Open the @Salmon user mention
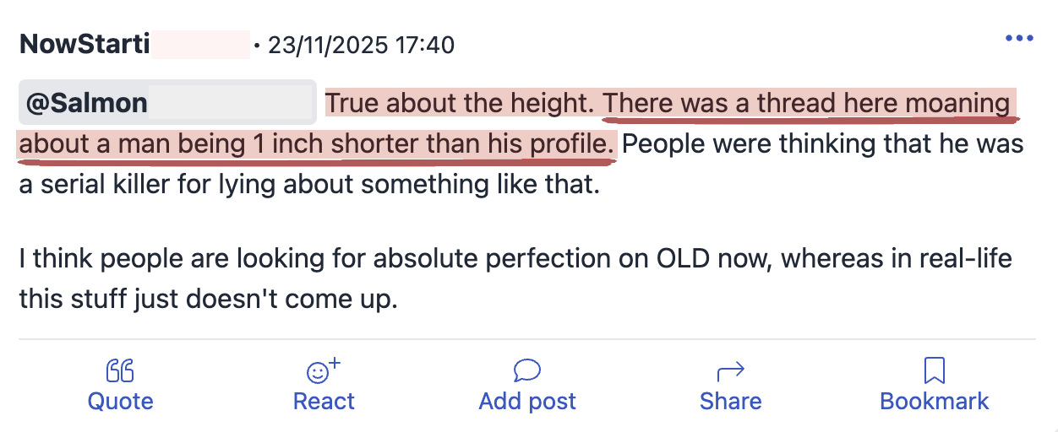Viewport: 1058px width, 432px height. tap(87, 104)
